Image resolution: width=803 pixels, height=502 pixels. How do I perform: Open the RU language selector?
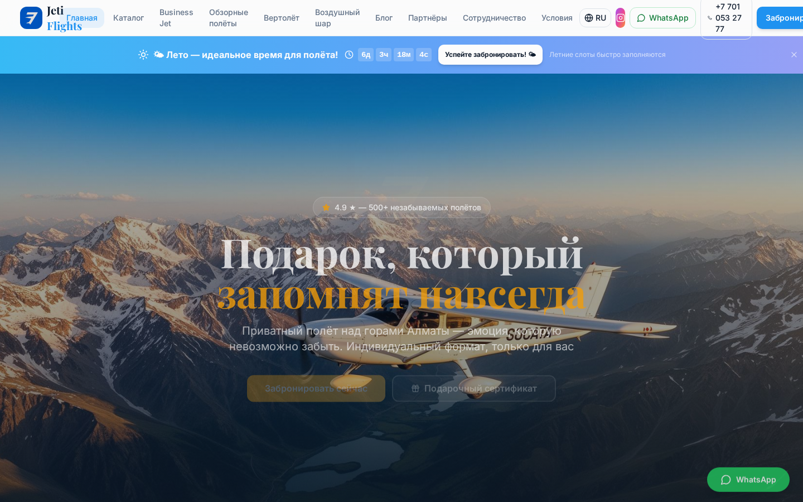coord(595,18)
